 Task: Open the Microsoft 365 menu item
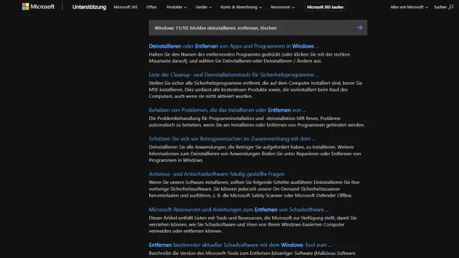click(x=125, y=7)
